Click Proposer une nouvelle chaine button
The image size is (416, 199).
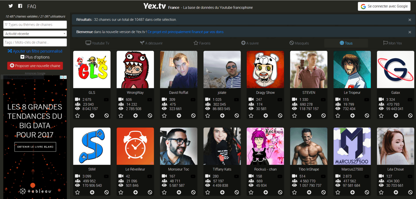(x=35, y=66)
